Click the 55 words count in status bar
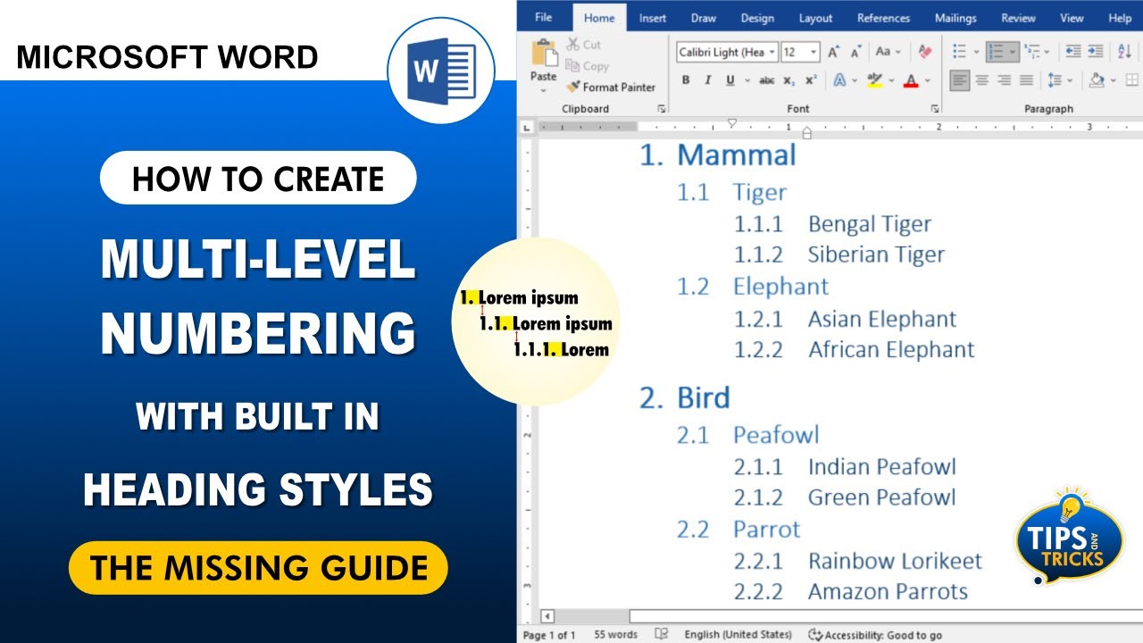Screen dimensions: 1143x643 pos(616,635)
